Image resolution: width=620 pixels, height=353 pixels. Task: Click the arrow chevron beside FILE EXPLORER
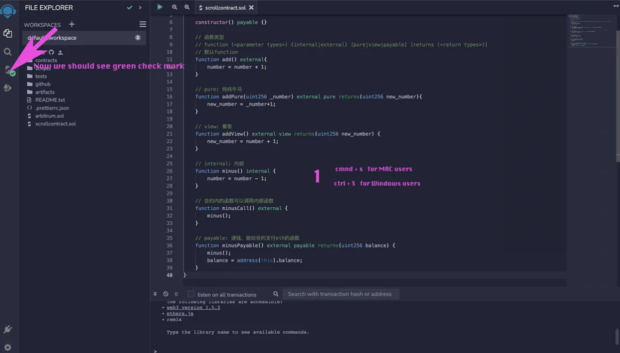(140, 7)
